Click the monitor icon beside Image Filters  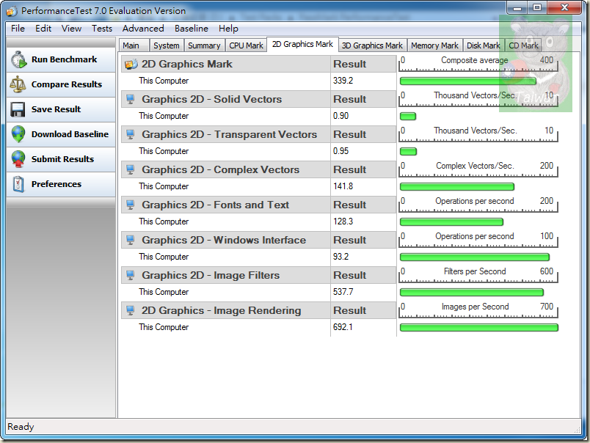tap(131, 275)
